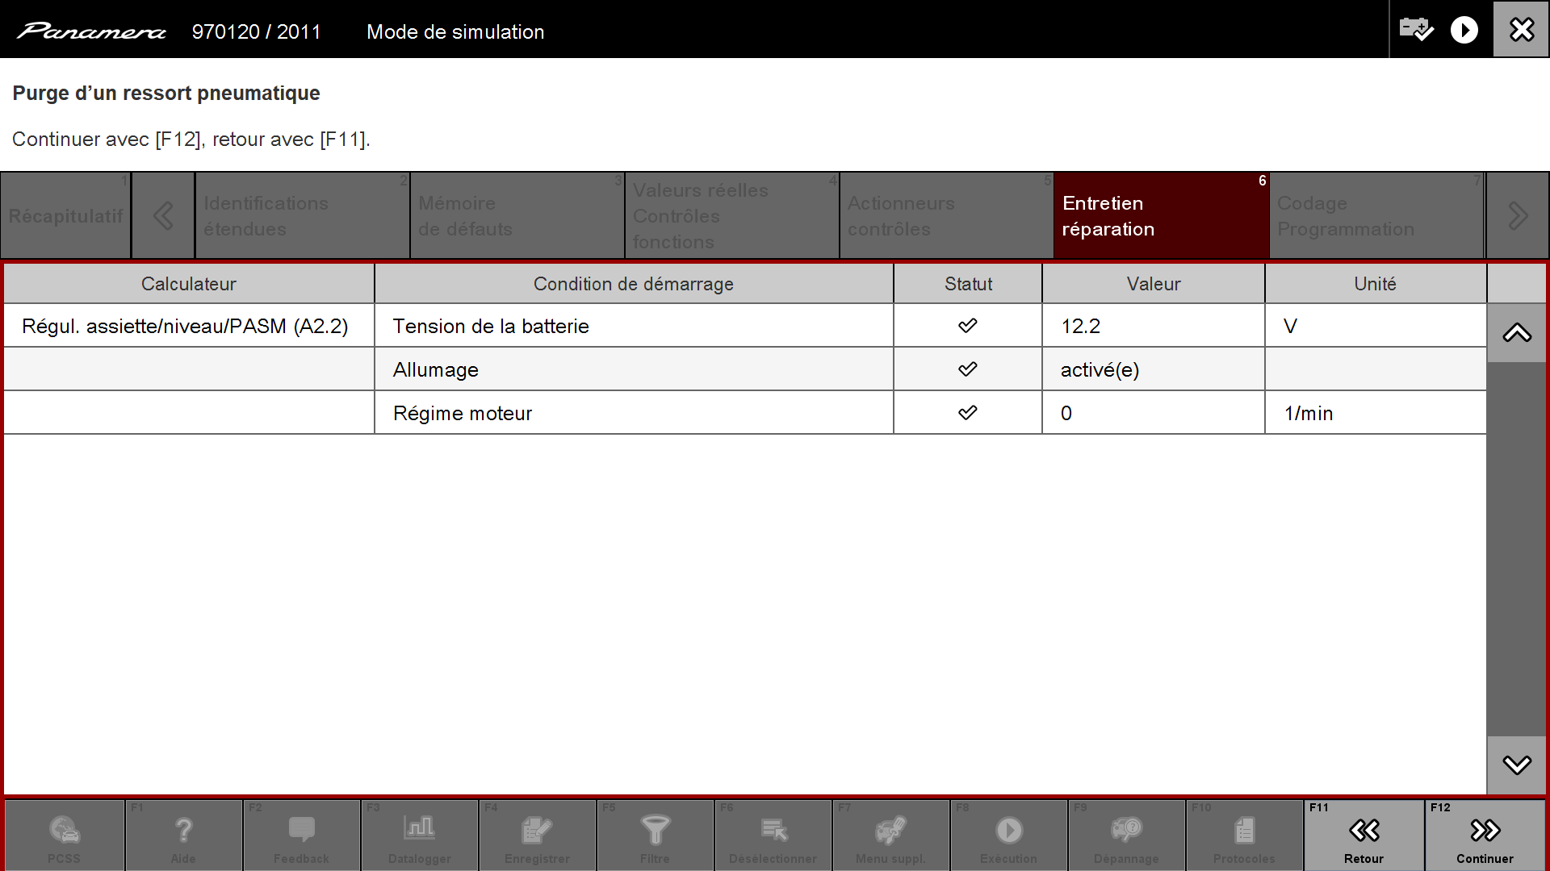The height and width of the screenshot is (871, 1550).
Task: Click the vertical scrollbar track beside table
Action: [1517, 548]
